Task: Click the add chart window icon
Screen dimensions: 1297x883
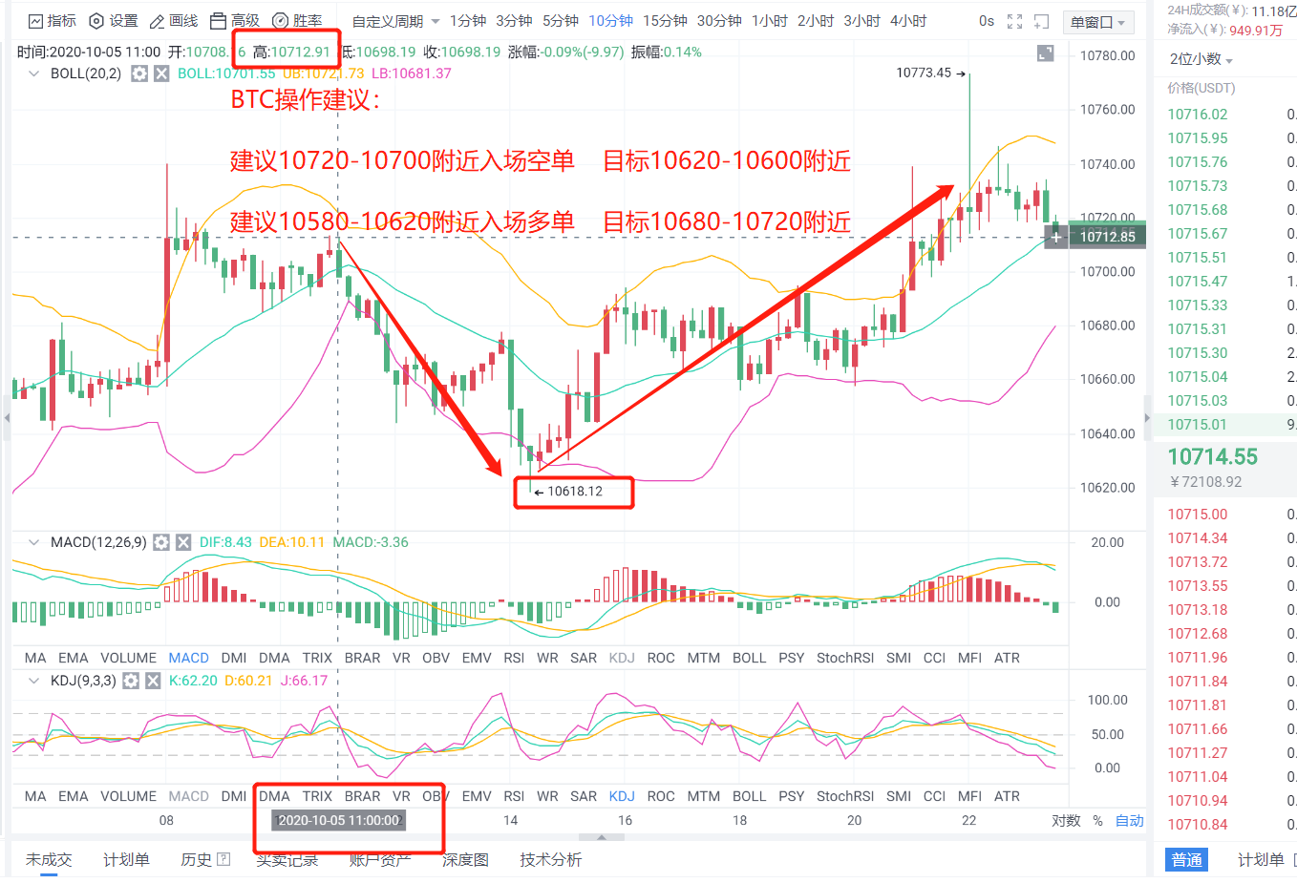Action: coord(1041,19)
